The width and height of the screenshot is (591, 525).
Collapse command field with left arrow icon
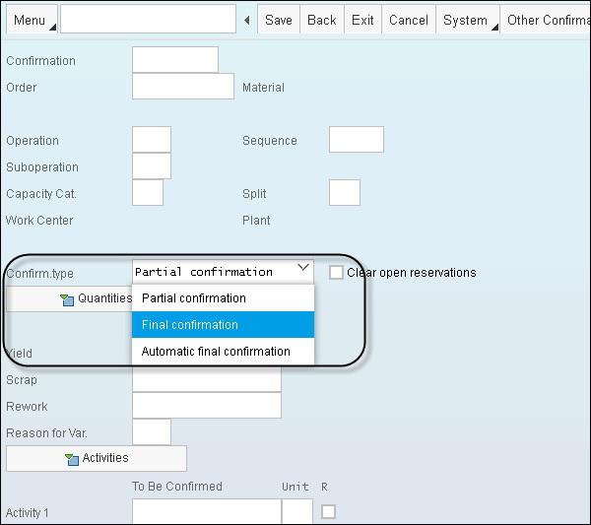247,20
